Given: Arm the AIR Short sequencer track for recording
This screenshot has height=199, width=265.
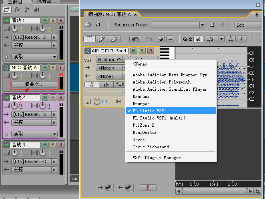Looking at the screenshot, I should (151, 51).
